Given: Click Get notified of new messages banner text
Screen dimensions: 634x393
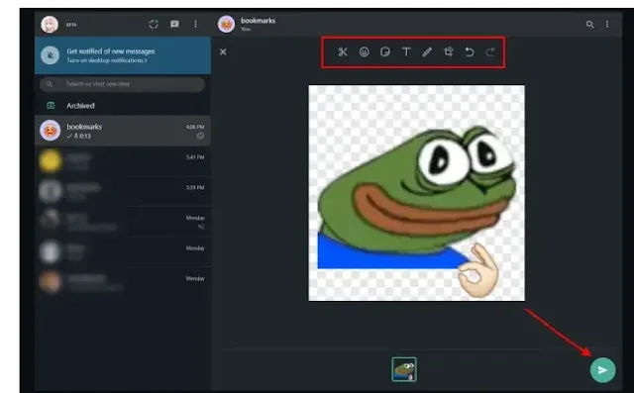Looking at the screenshot, I should point(110,51).
